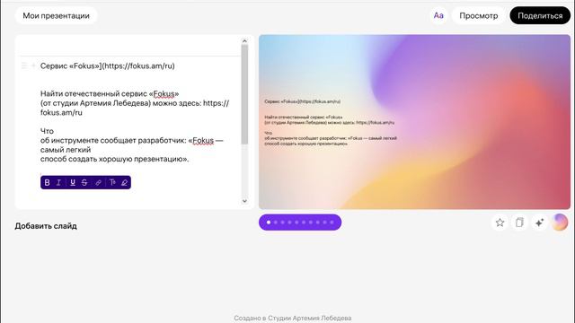Apply underline from the text toolbar
The width and height of the screenshot is (575, 323).
pos(73,182)
